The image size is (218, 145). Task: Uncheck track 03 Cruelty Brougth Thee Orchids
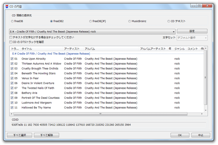[12, 68]
